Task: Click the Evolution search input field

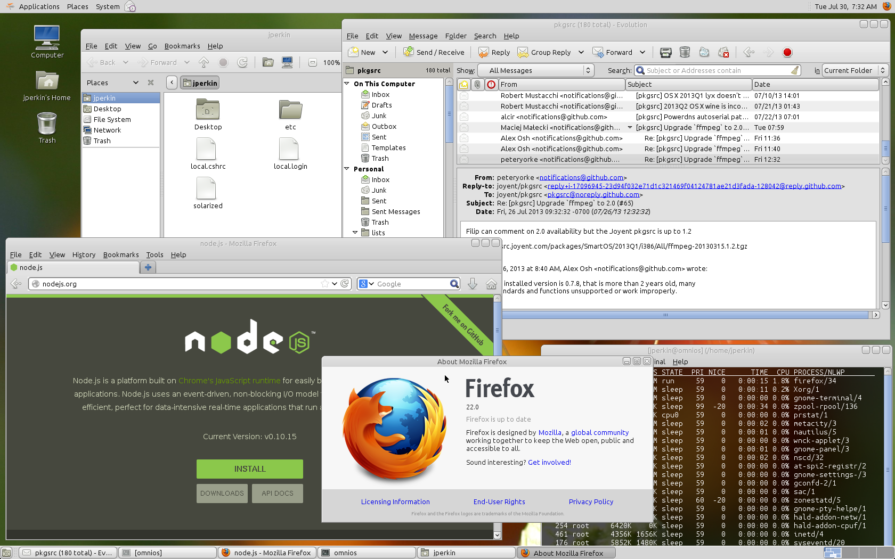Action: click(717, 70)
